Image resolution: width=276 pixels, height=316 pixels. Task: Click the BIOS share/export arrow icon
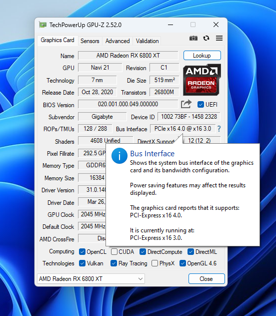point(186,104)
